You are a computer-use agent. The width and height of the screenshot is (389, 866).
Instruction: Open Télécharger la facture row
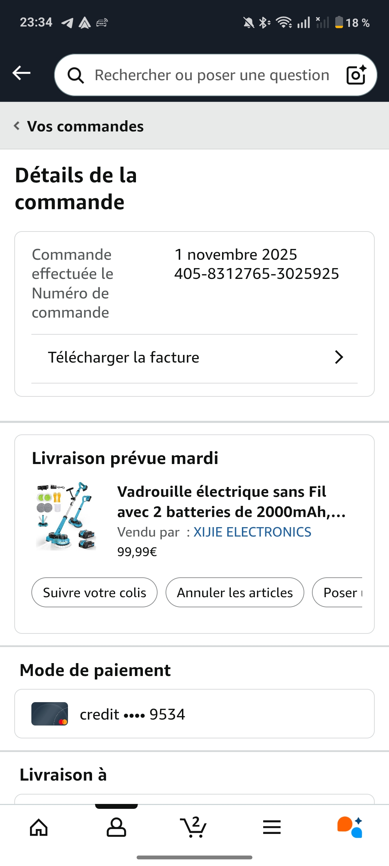(124, 358)
